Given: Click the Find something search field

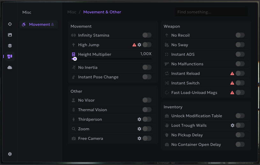Looking at the screenshot, I should pos(211,12).
